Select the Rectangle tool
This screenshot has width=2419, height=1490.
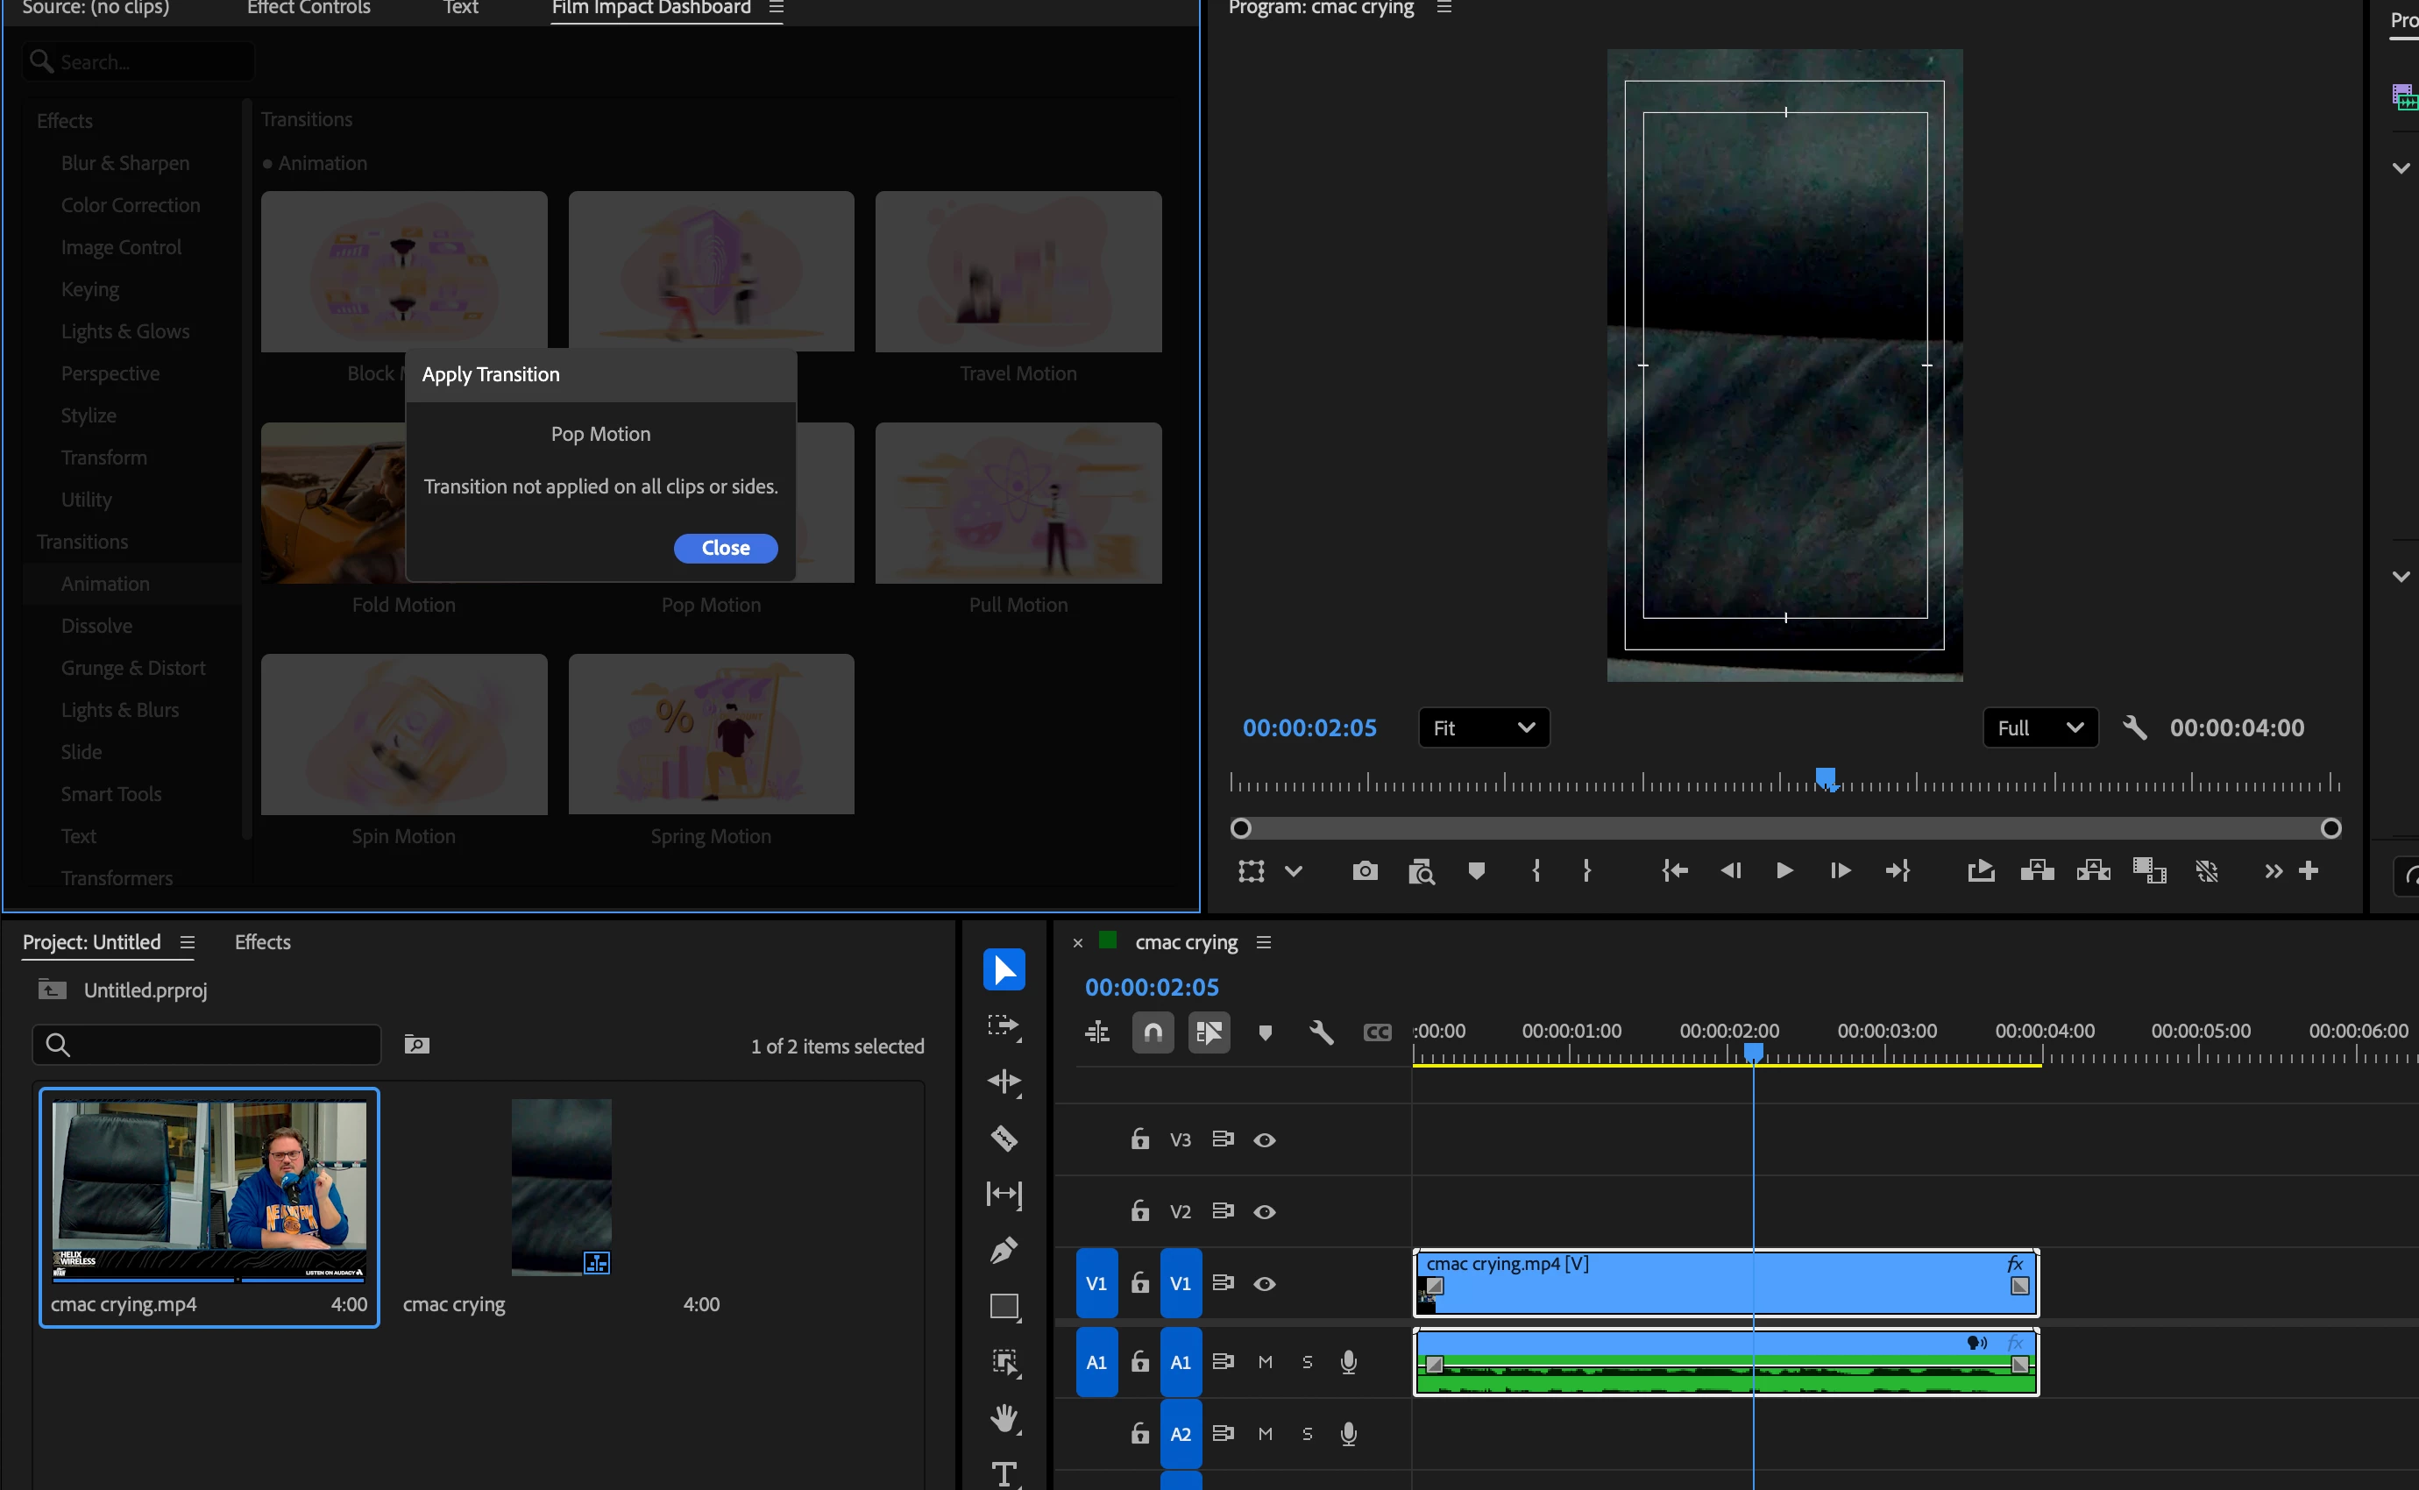[x=1004, y=1307]
